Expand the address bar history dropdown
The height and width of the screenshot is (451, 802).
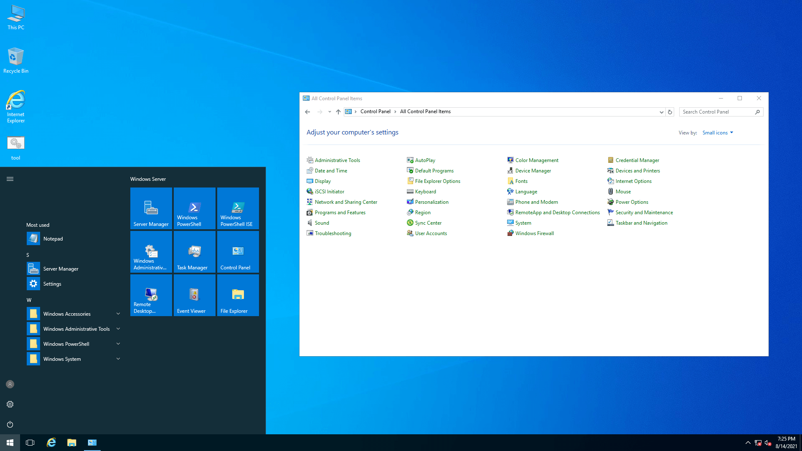pos(661,112)
